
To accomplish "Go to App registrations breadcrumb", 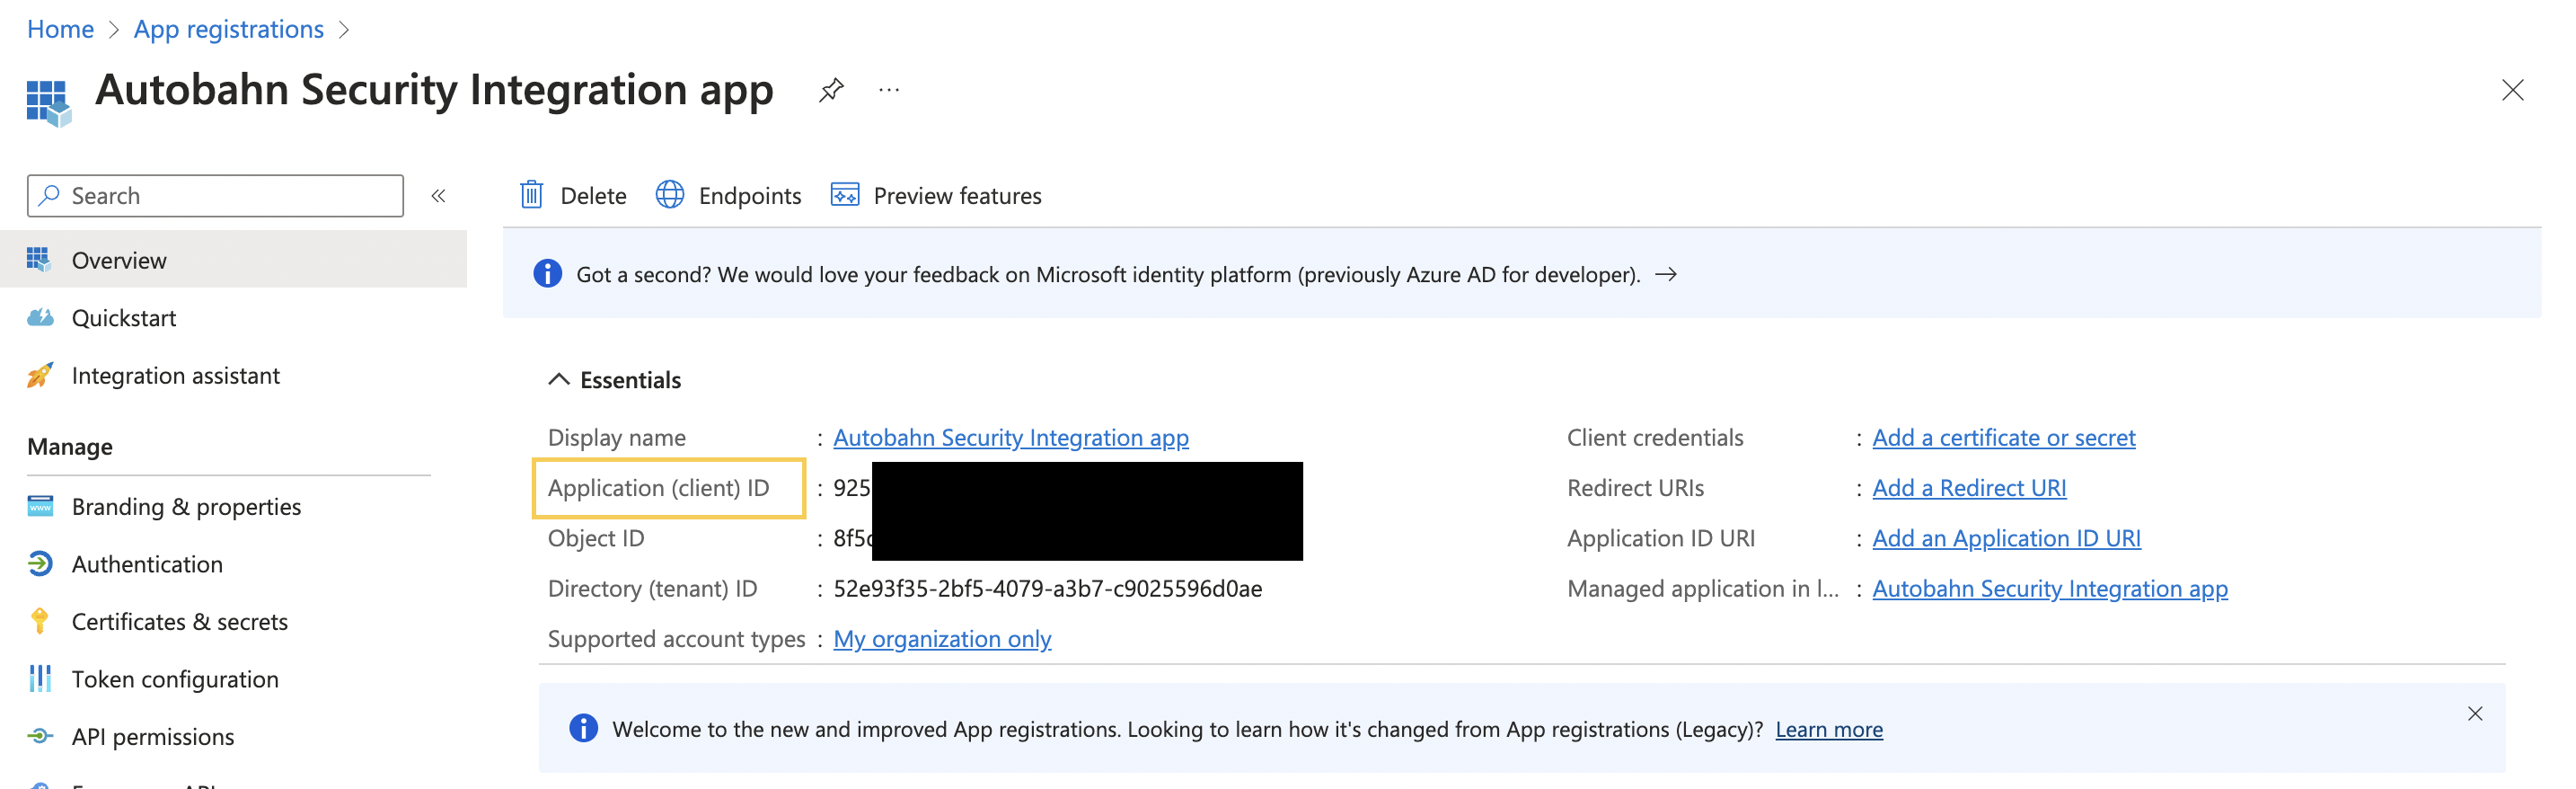I will tap(229, 30).
